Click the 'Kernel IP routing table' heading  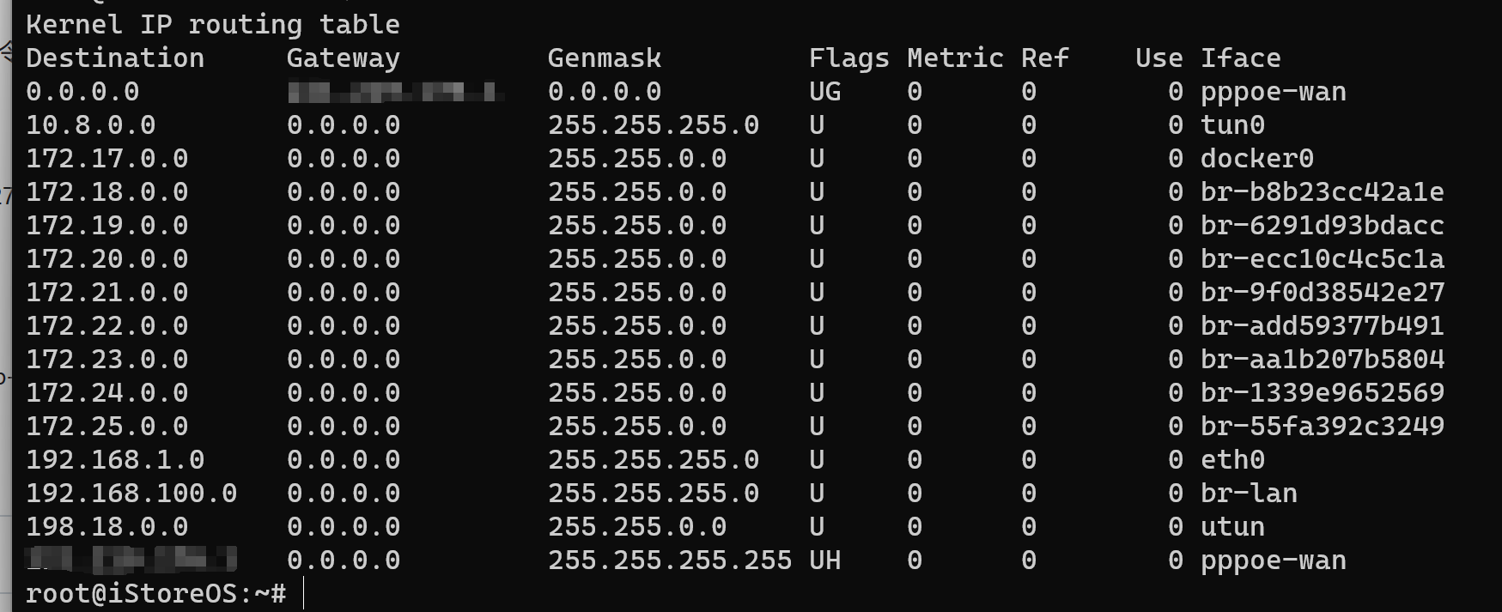[213, 24]
